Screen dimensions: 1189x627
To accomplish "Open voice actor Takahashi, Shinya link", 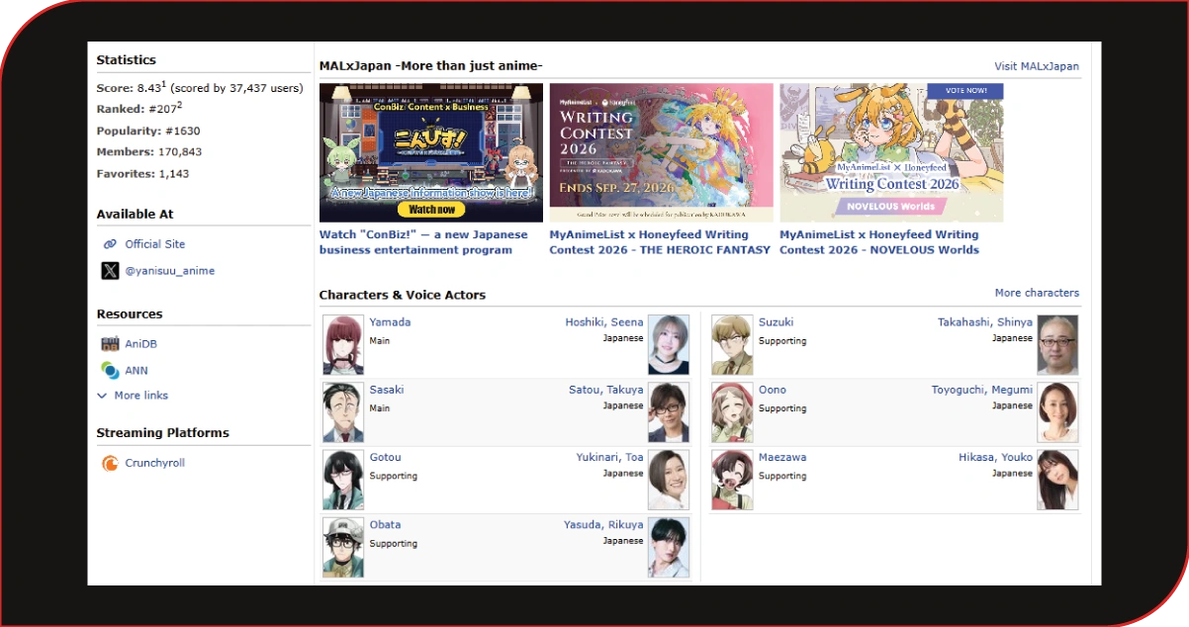I will pos(985,322).
